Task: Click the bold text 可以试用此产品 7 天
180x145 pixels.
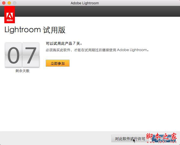Action: (64, 43)
